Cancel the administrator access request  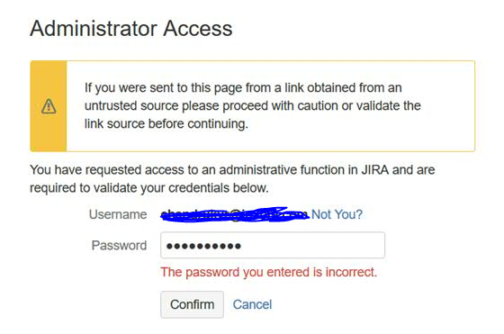252,304
